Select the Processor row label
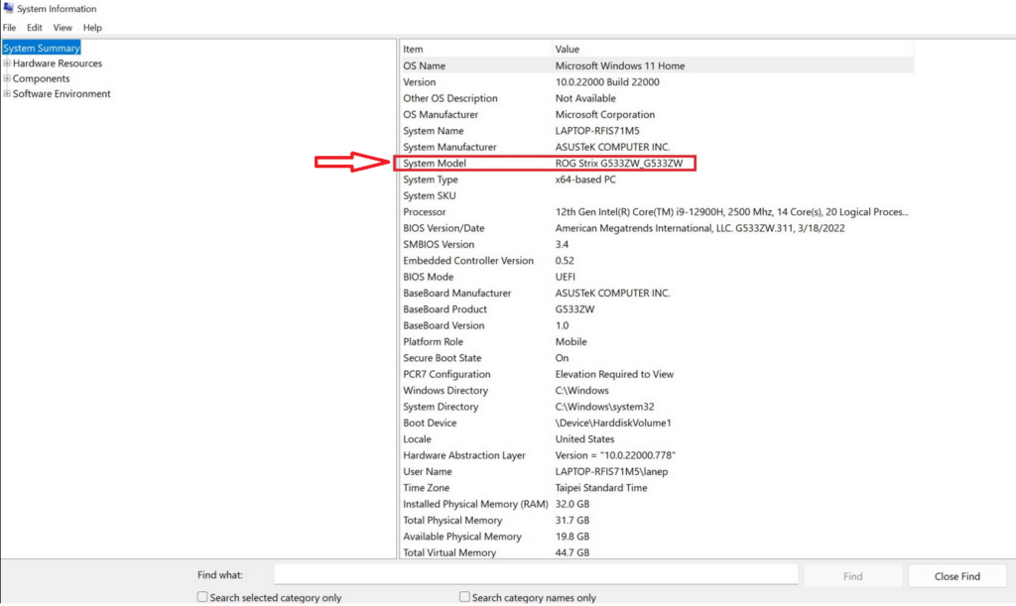This screenshot has height=606, width=1016. [x=425, y=211]
